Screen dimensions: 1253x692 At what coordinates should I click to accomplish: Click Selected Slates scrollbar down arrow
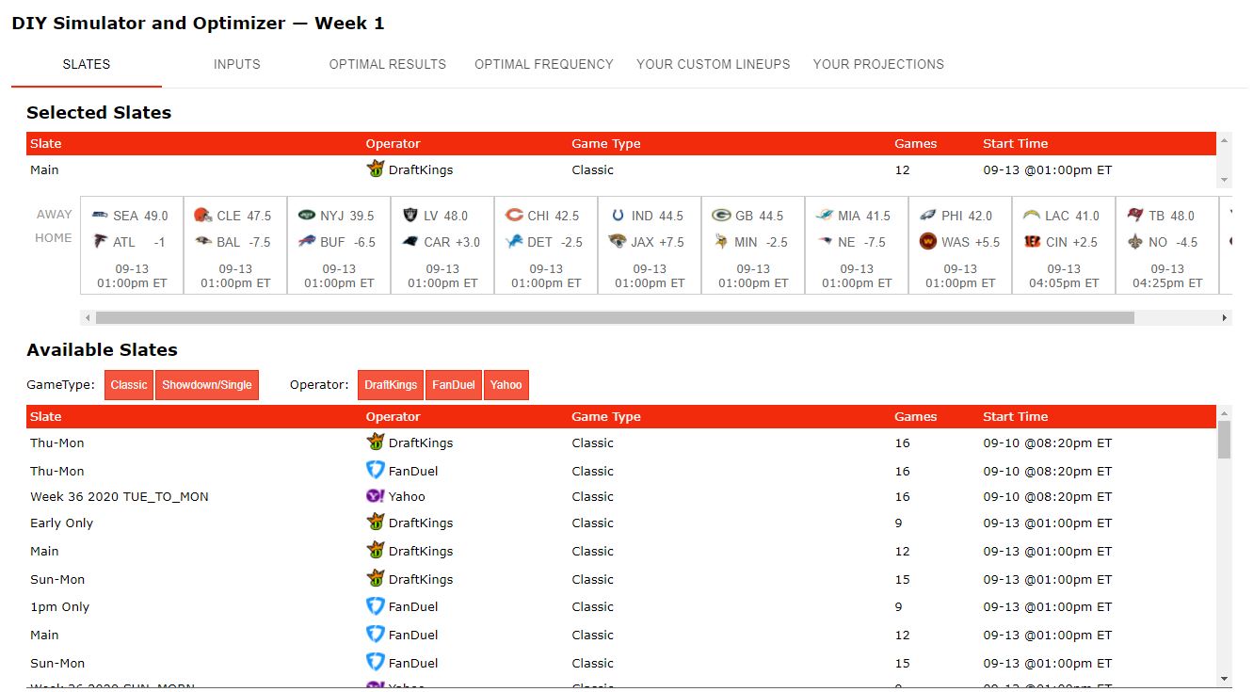(x=1224, y=179)
